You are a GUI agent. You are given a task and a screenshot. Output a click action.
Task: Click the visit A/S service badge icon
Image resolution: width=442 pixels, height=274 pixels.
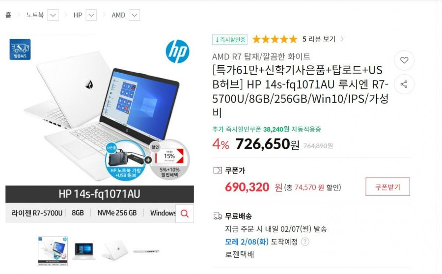coord(20,49)
